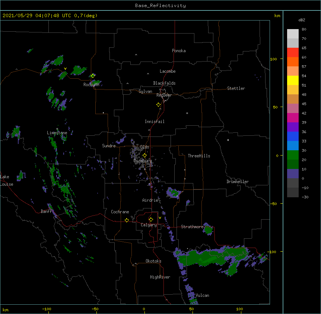The width and height of the screenshot is (321, 314).
Task: Click the Stettler label
Action: 236,88
